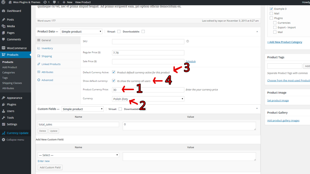Click the Add Custom Field button
Screen dimensions: 310x174
pyautogui.click(x=50, y=167)
